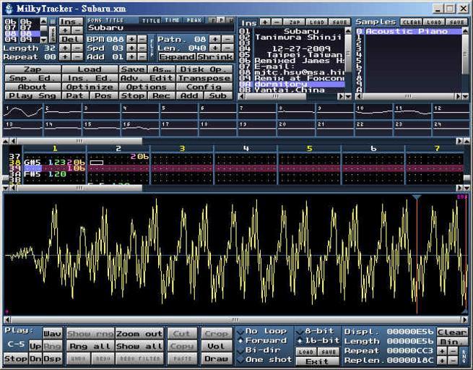This screenshot has height=370, width=473.
Task: Increase the BPM with plus button
Action: point(130,38)
